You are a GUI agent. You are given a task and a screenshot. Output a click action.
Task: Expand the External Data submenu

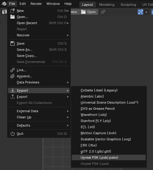(x=39, y=111)
